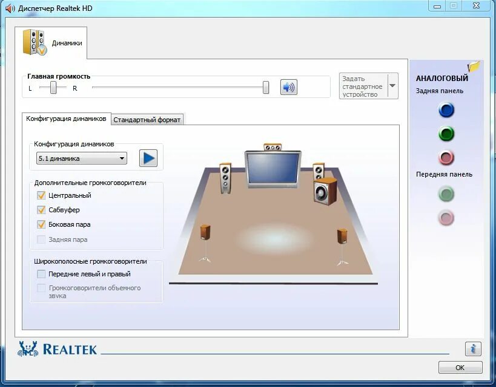Click the Динамики speakers device icon

click(35, 42)
